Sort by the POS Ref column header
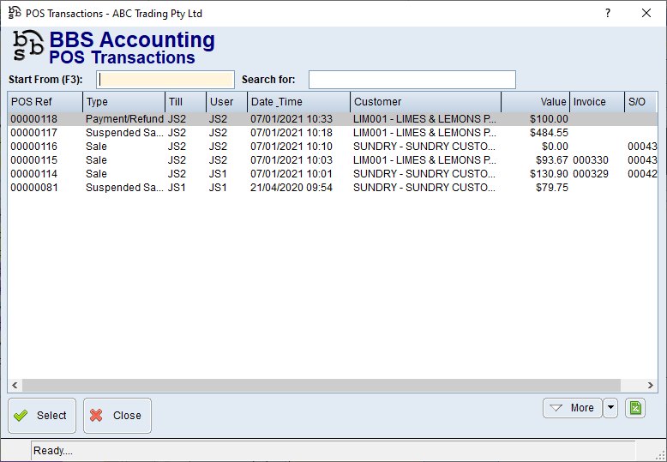The width and height of the screenshot is (667, 462). [45, 102]
